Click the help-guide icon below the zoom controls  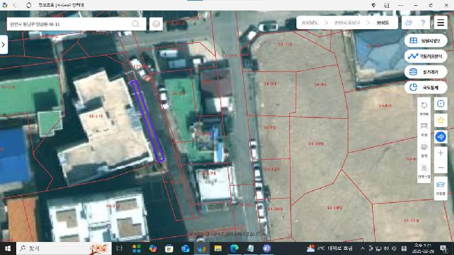(440, 188)
